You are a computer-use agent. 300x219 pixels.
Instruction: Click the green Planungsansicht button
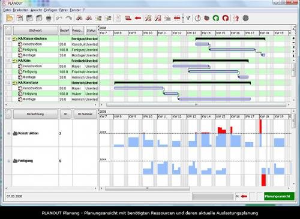click(x=279, y=196)
